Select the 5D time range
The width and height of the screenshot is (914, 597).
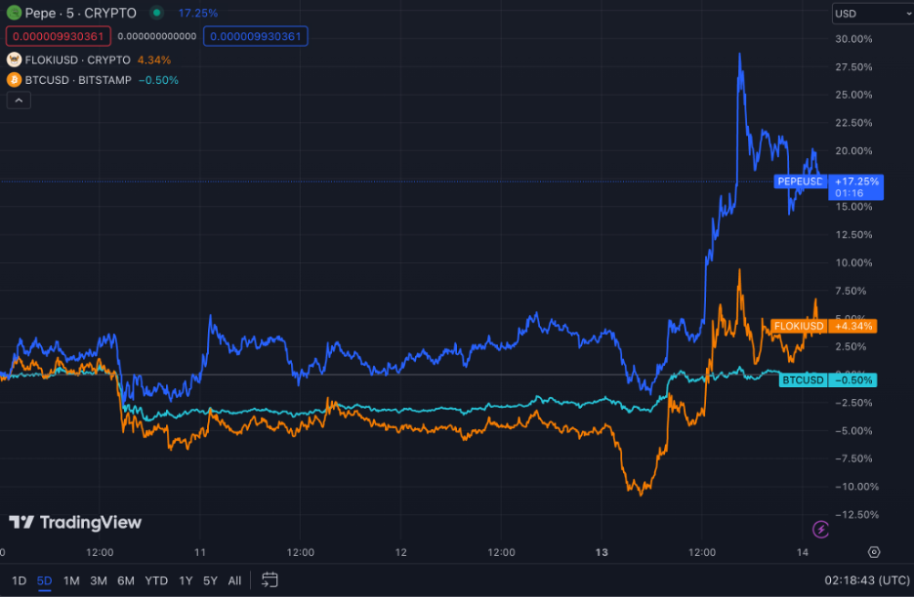pos(44,580)
